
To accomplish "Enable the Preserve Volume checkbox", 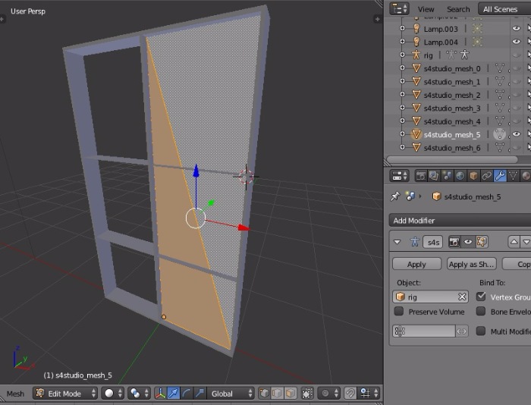I will (399, 312).
